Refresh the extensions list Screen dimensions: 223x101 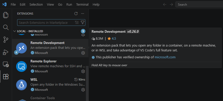click(76, 14)
